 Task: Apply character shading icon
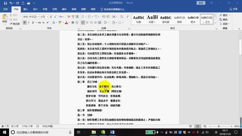[73, 23]
